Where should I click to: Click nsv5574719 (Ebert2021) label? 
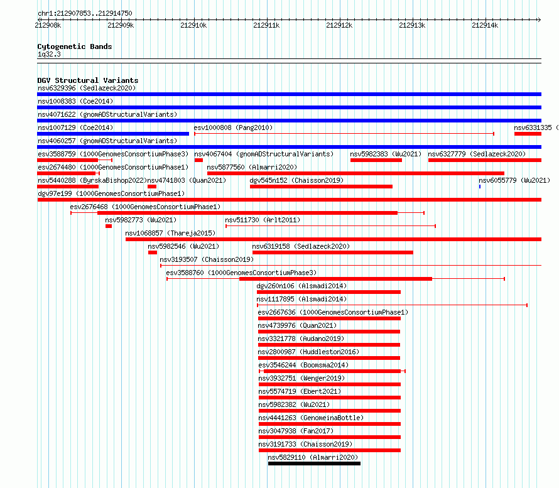300,391
